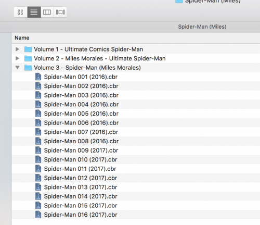Image resolution: width=260 pixels, height=225 pixels.
Task: Select file name Spider-Man 016 (2017).cbr
Action: pyautogui.click(x=81, y=215)
